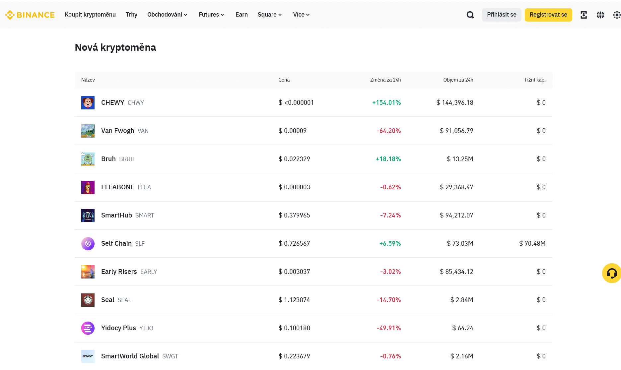This screenshot has height=370, width=621.
Task: Click the Změna za 24h column header
Action: [x=385, y=80]
